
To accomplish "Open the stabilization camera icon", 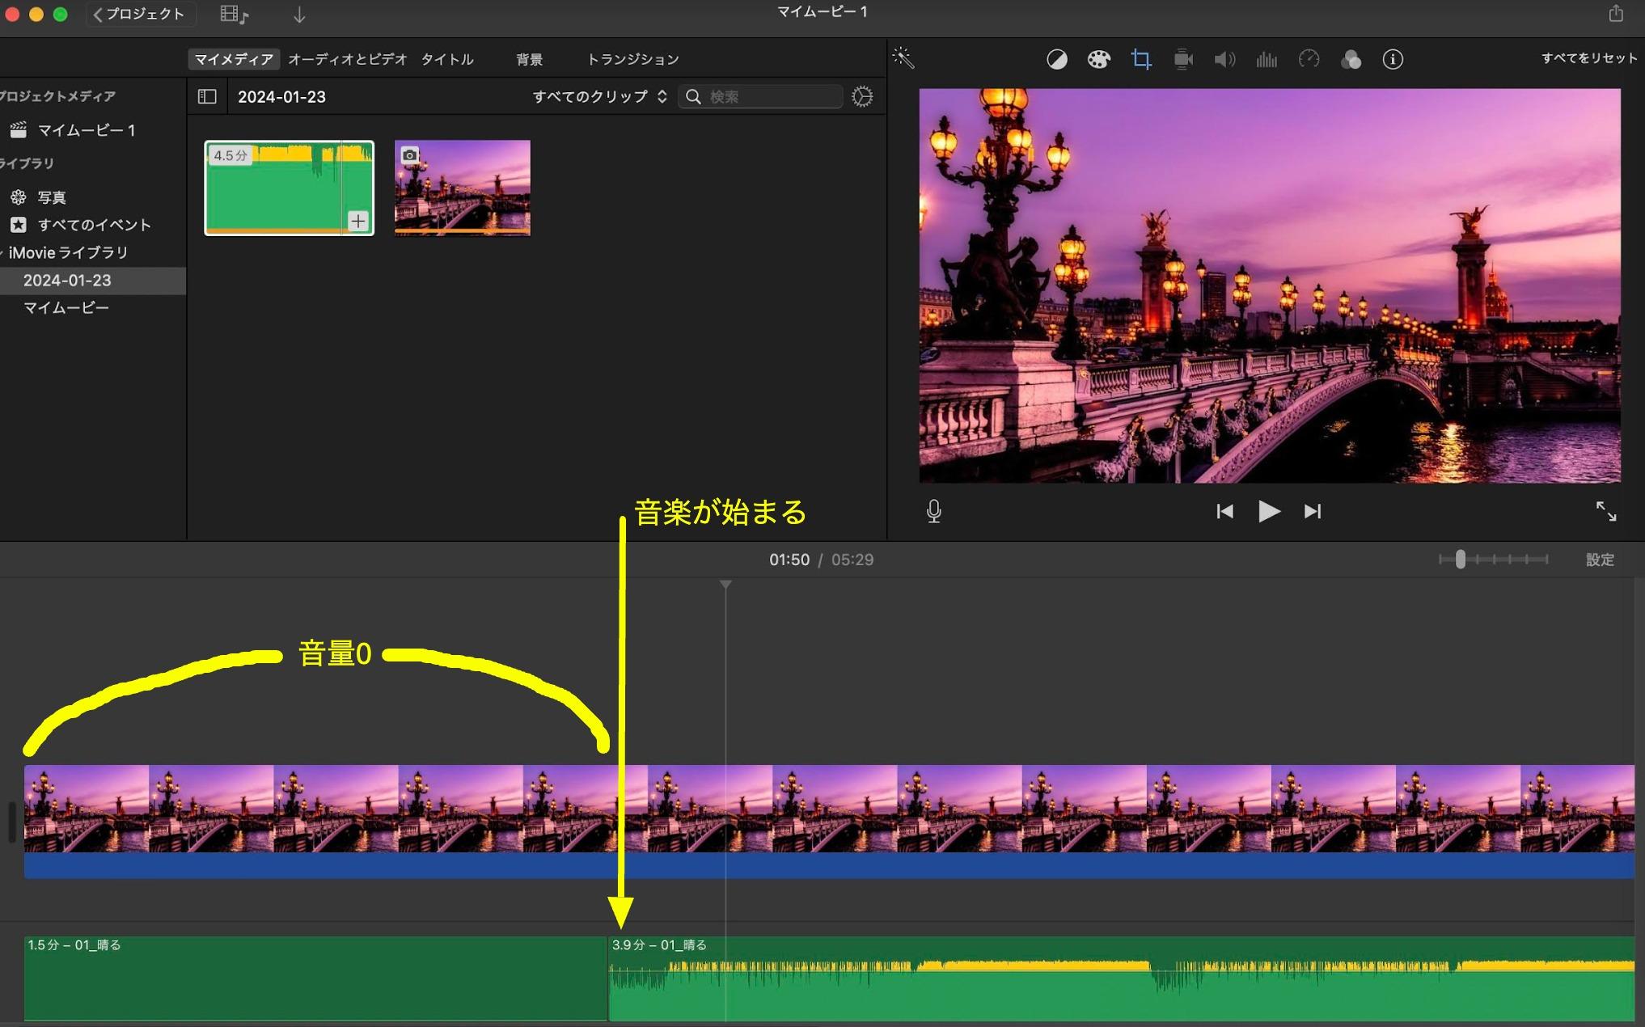I will point(1183,59).
